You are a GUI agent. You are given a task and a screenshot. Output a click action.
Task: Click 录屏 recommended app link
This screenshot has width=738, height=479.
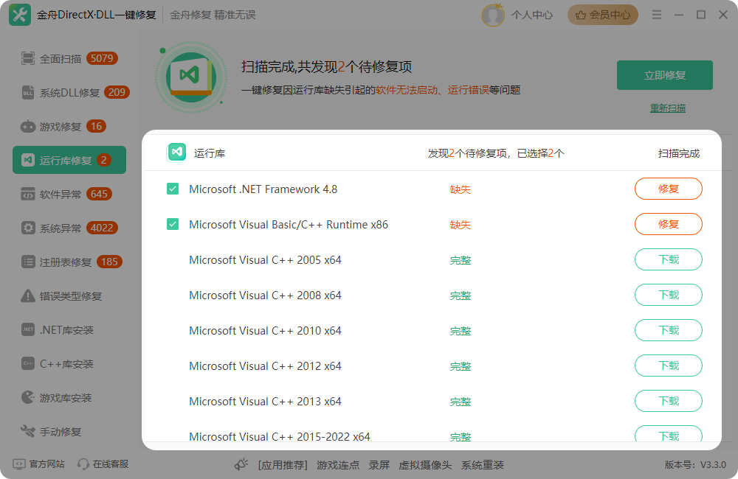point(379,465)
